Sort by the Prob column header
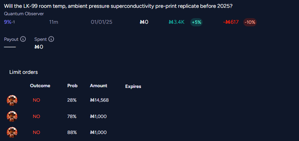Viewport: 299px width, 141px height. (72, 86)
